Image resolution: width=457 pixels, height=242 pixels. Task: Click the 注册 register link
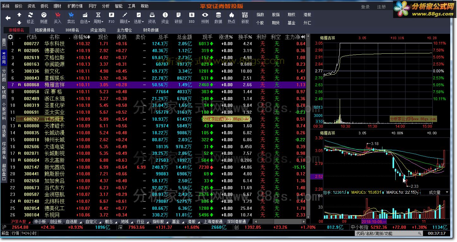click(381, 7)
